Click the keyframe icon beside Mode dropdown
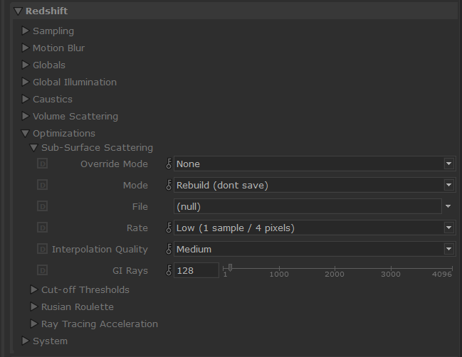This screenshot has height=357, width=462. point(169,186)
